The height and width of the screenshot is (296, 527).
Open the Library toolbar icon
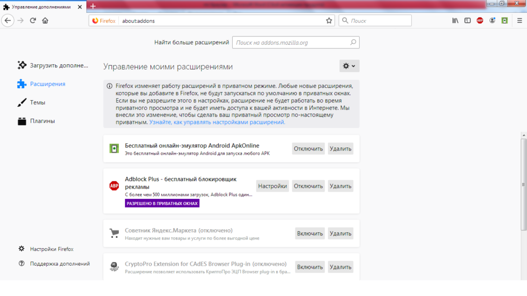click(455, 21)
